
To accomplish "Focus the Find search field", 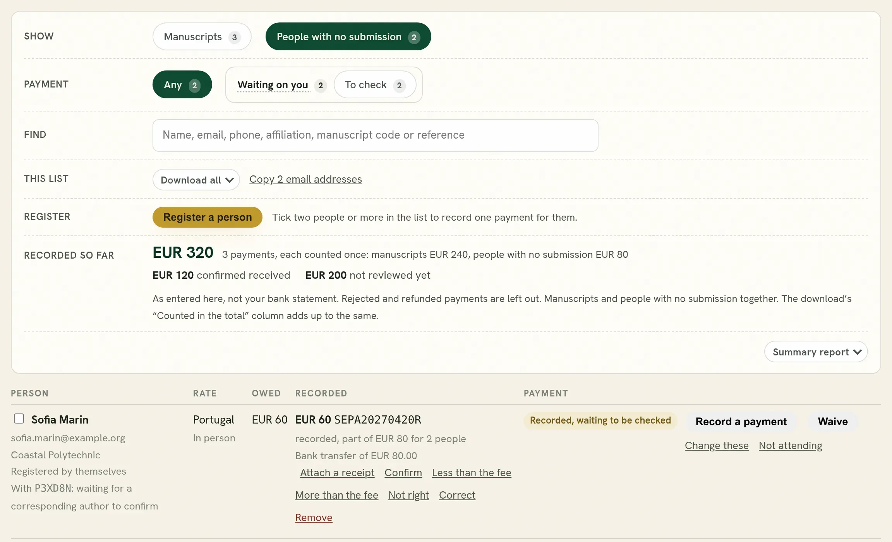I will point(376,135).
